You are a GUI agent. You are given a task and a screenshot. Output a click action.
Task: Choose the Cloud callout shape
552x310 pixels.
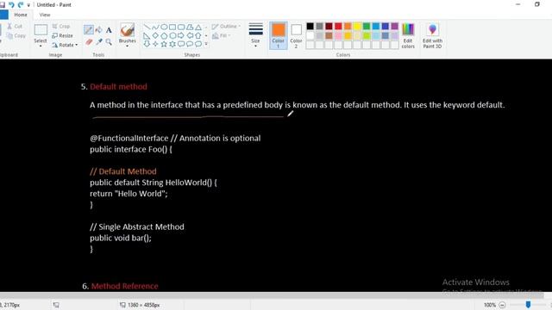(198, 44)
